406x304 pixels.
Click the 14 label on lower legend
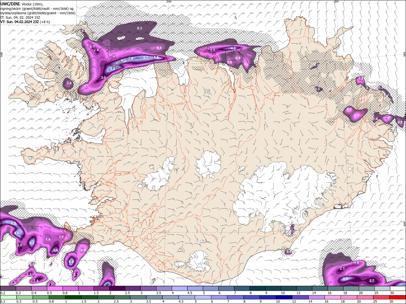click(311, 301)
